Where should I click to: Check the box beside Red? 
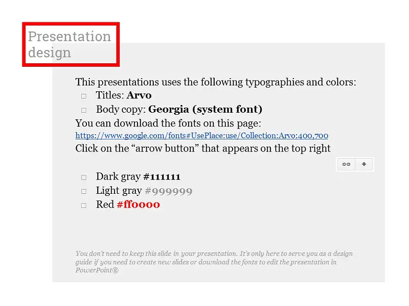pyautogui.click(x=84, y=206)
